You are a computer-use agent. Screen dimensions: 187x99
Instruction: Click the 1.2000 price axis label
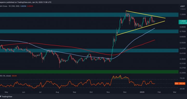coord(183,15)
